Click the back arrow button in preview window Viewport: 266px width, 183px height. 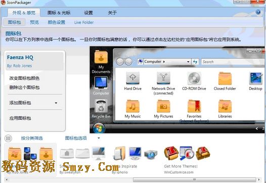click(120, 62)
